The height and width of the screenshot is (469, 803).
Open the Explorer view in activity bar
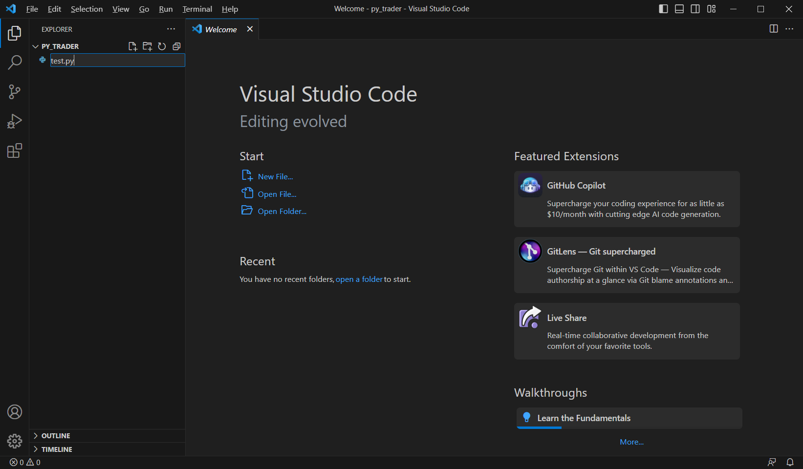[15, 33]
